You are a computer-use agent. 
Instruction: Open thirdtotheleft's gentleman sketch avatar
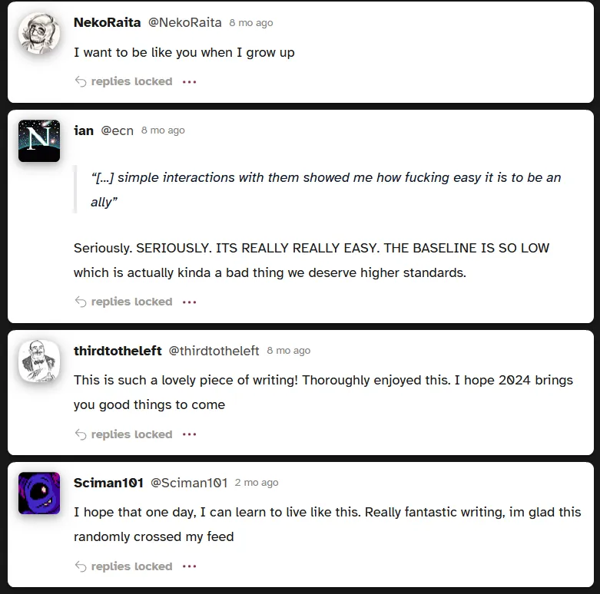(x=39, y=361)
